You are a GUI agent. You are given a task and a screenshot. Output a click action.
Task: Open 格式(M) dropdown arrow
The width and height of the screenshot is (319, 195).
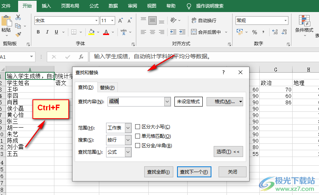point(240,102)
